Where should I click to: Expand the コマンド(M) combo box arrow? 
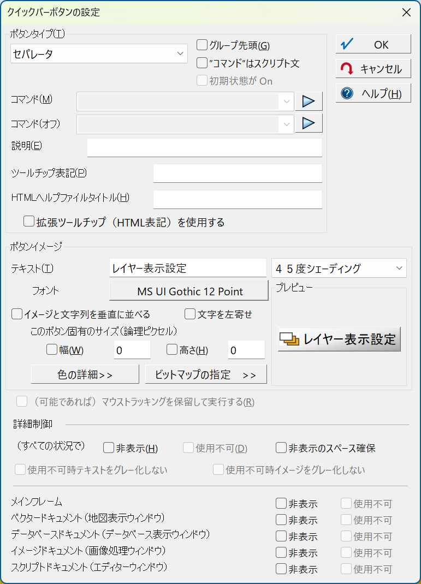click(287, 102)
